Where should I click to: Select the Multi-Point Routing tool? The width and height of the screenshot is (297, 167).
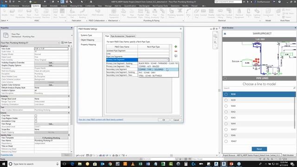coord(82,13)
